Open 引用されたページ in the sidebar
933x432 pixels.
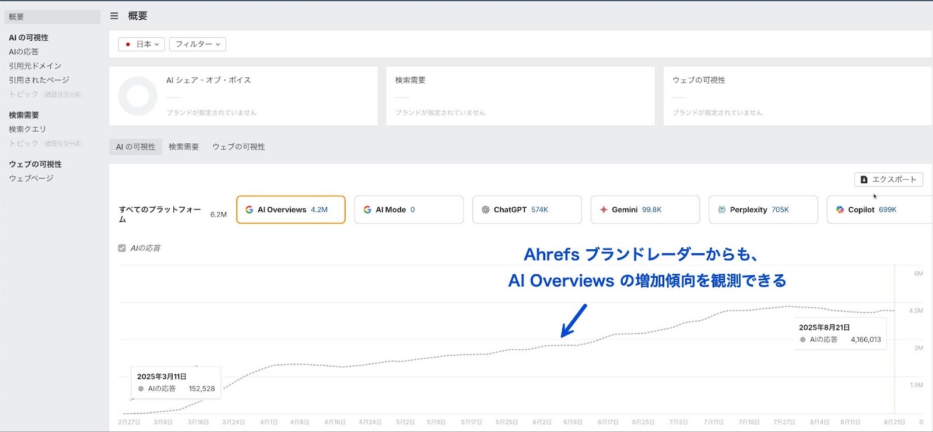[39, 80]
